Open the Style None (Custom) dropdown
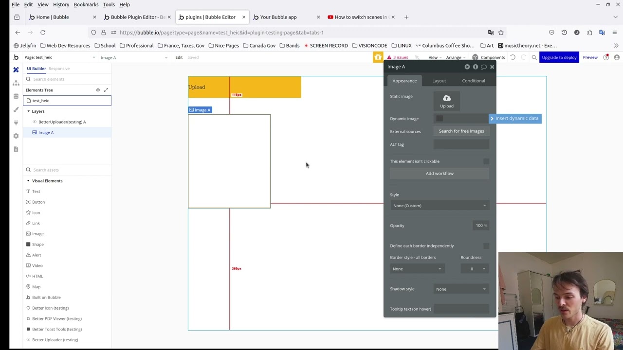This screenshot has height=350, width=623. 440,206
